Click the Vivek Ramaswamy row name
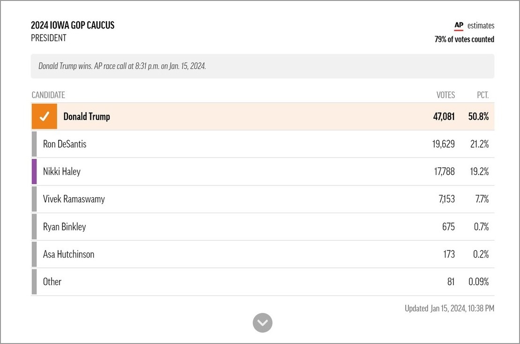Image resolution: width=520 pixels, height=344 pixels. point(74,199)
